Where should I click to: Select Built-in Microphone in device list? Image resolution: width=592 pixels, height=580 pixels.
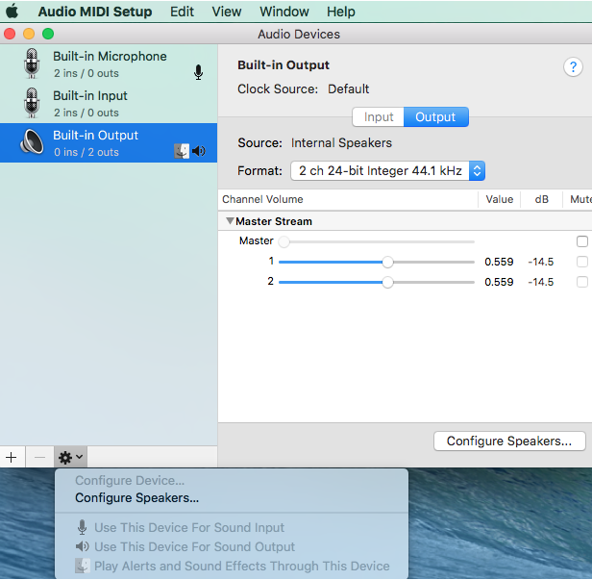[x=109, y=63]
